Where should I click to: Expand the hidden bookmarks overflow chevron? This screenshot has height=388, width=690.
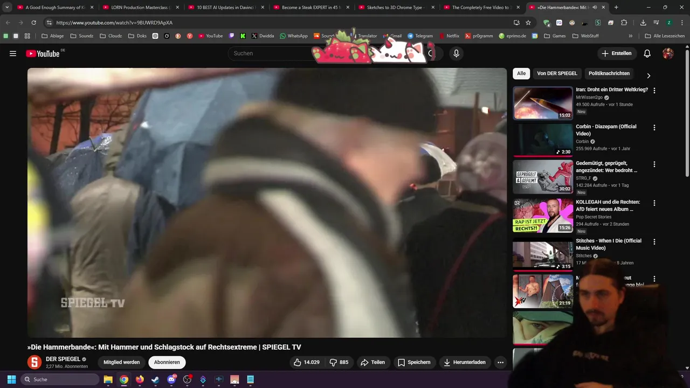(631, 36)
